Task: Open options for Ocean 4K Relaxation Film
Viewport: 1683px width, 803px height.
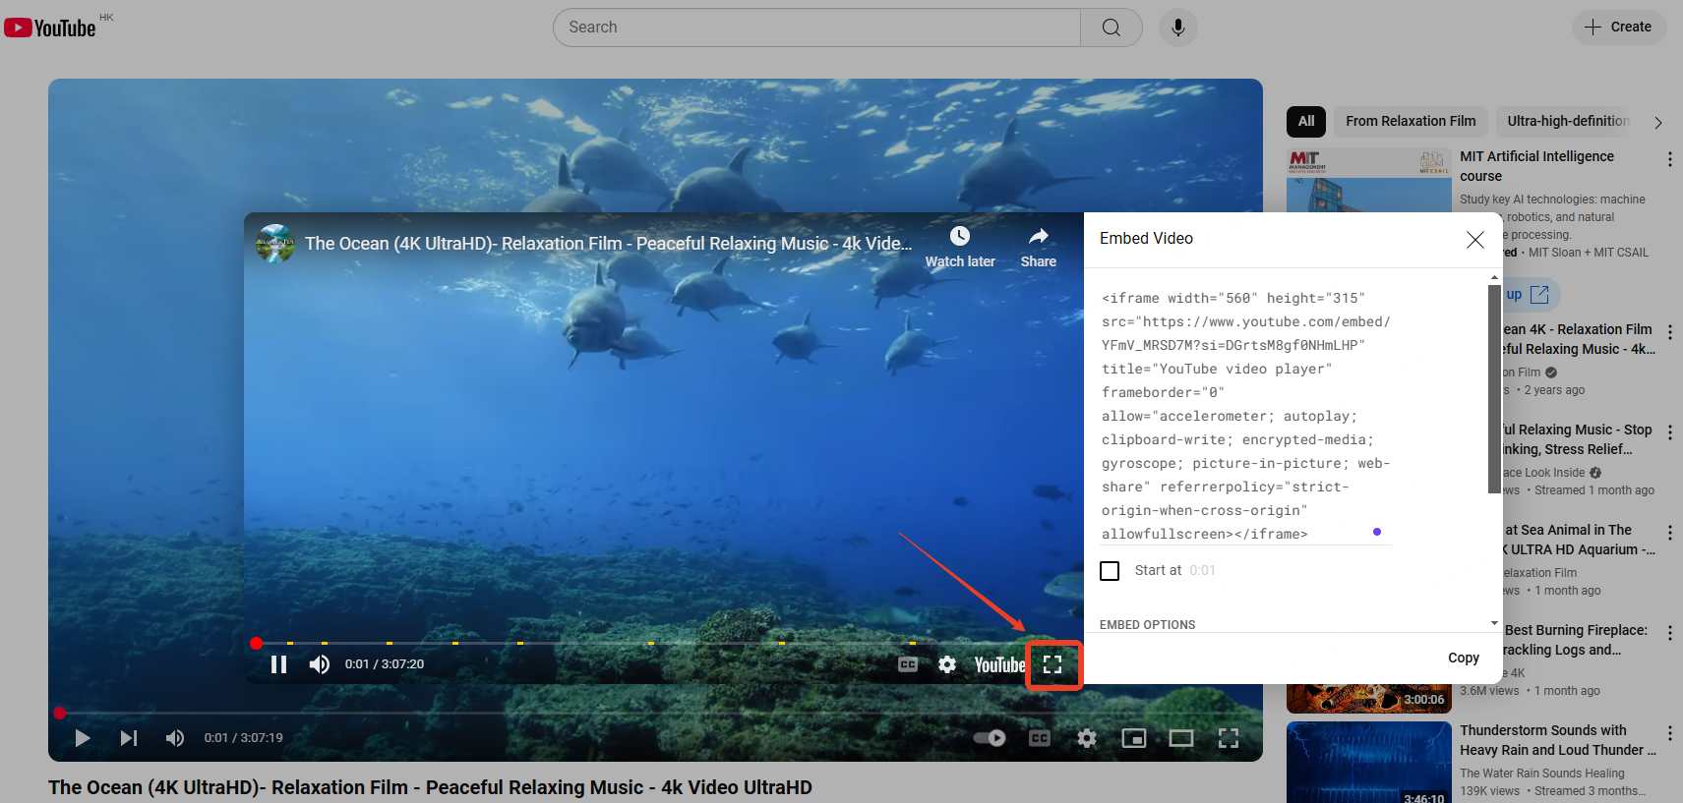Action: [x=1669, y=332]
